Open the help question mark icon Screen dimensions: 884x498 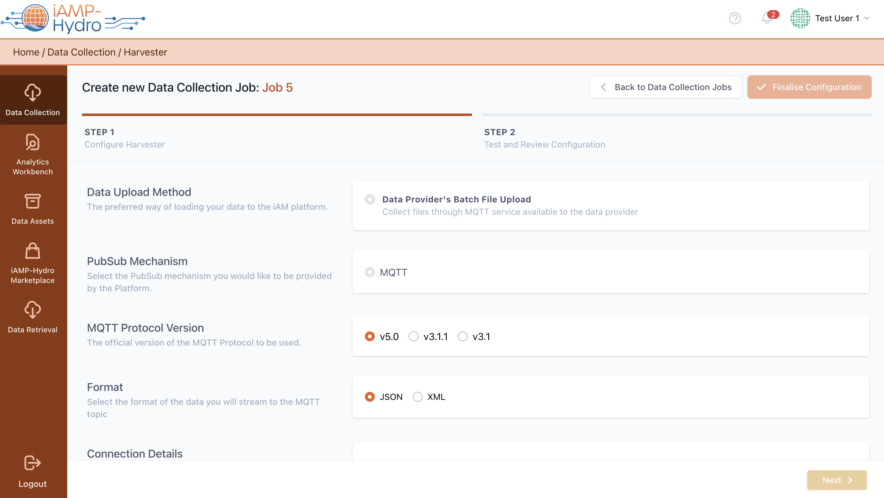point(735,18)
